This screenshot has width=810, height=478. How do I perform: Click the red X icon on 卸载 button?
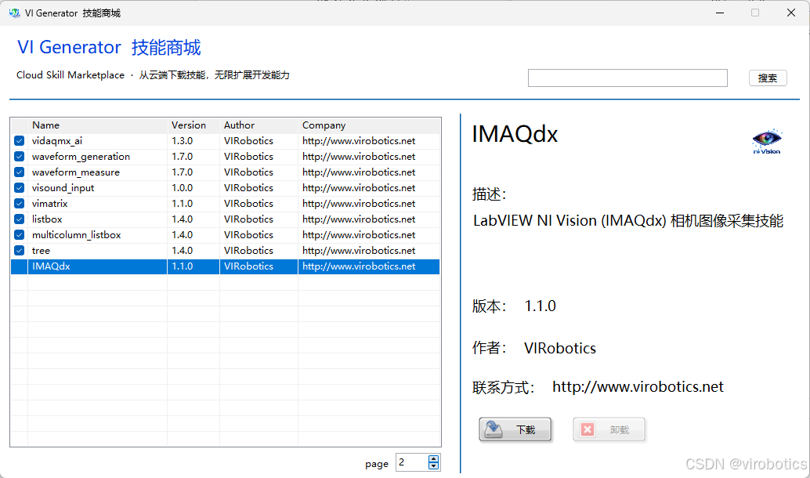(588, 429)
